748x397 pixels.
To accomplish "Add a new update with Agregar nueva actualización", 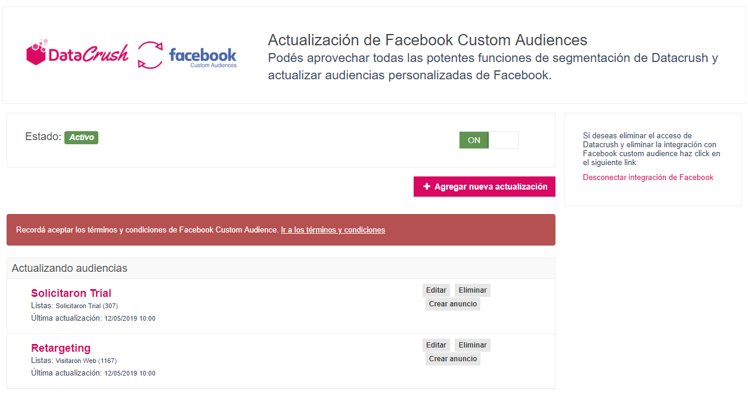I will click(x=485, y=187).
